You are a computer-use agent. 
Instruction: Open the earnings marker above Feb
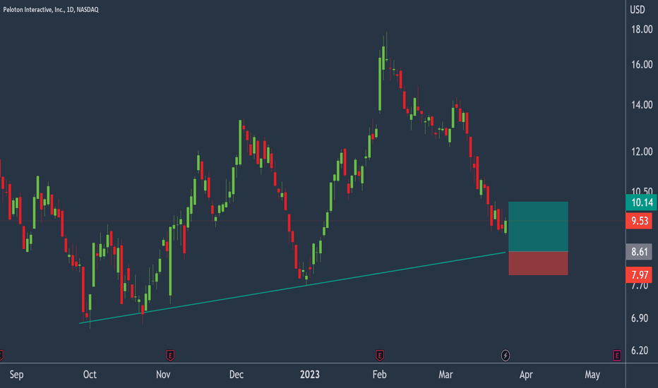click(379, 356)
